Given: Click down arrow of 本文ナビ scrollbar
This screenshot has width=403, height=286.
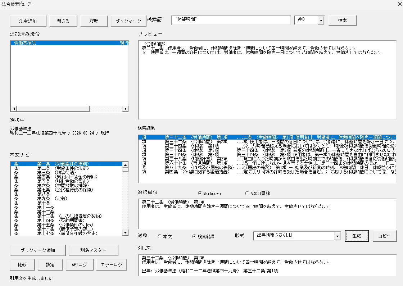Looking at the screenshot, I should pyautogui.click(x=125, y=232).
